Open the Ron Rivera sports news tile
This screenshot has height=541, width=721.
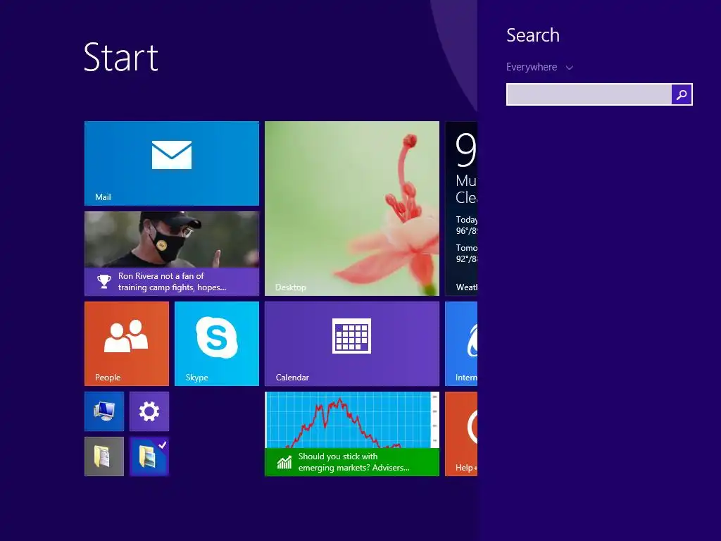pyautogui.click(x=172, y=254)
